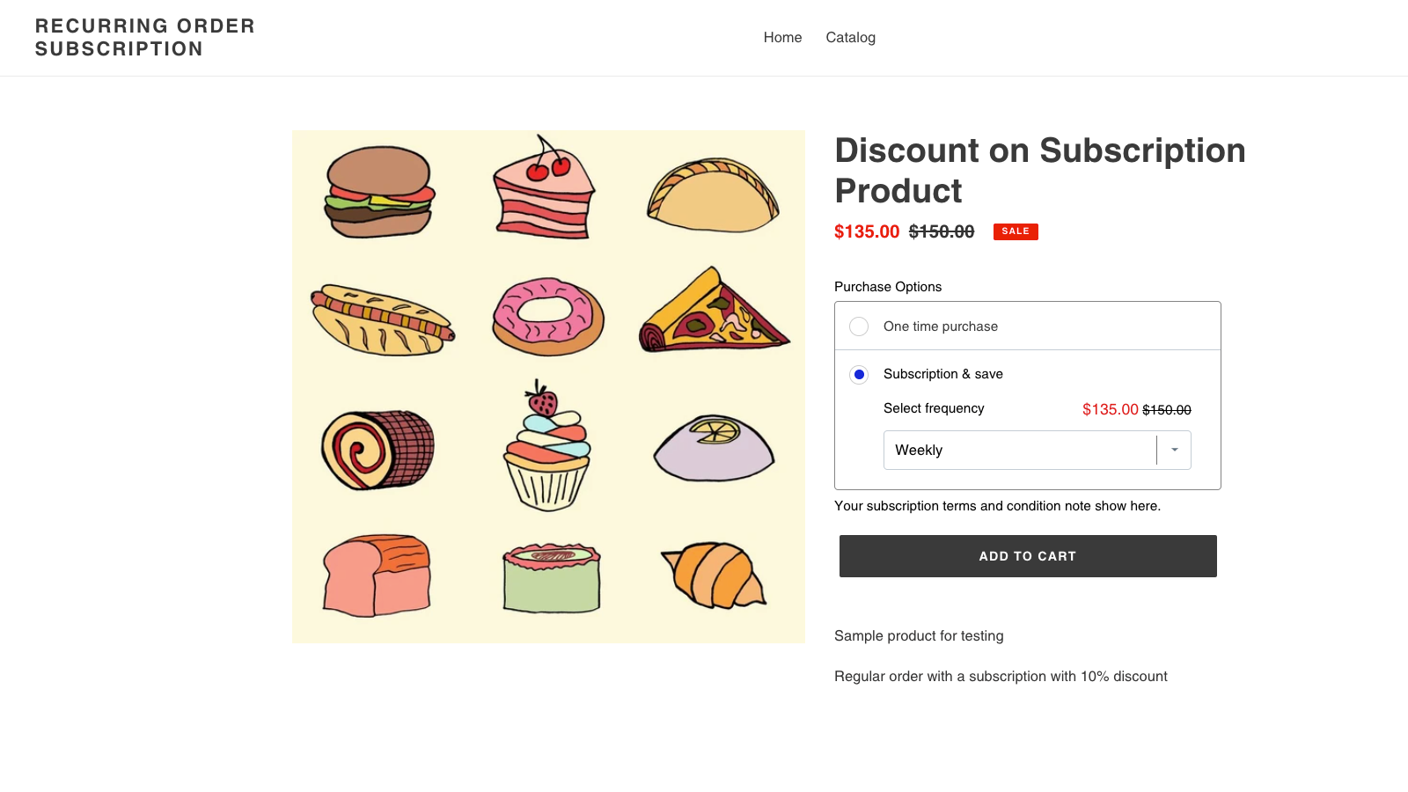Click the dropdown arrow next to Weekly
Image resolution: width=1408 pixels, height=792 pixels.
[x=1174, y=450]
